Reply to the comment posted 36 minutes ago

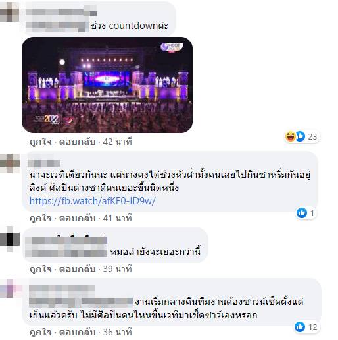click(78, 332)
